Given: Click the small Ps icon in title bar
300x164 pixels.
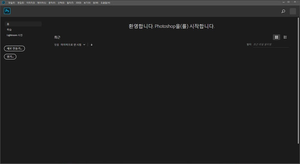Looking at the screenshot, I should tap(3, 3).
